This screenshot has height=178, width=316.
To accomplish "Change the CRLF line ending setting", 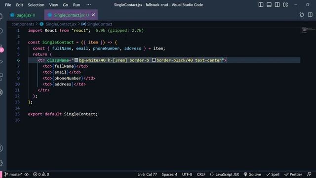I will point(201,175).
